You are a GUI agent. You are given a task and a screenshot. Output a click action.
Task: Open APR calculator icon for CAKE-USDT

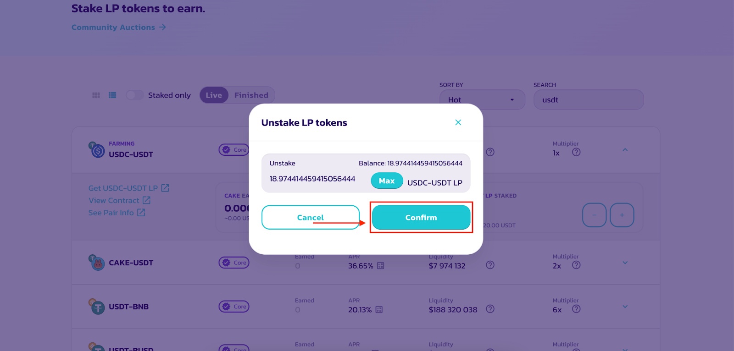tap(380, 266)
